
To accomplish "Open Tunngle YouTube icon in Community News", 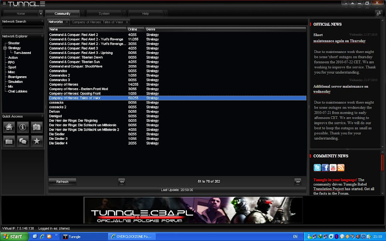I will 333,167.
